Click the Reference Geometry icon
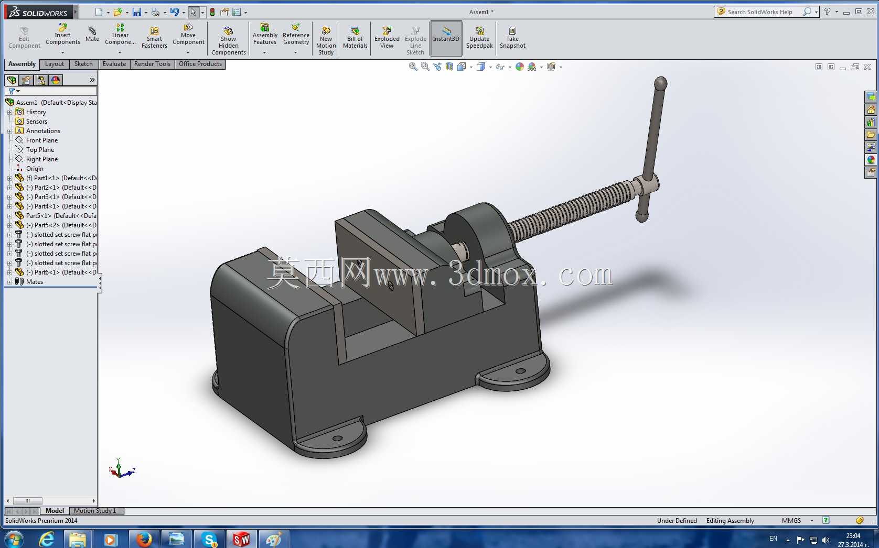 point(296,35)
